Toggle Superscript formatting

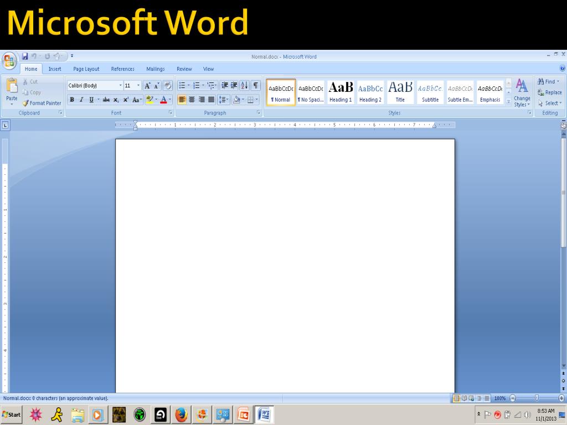[x=126, y=100]
